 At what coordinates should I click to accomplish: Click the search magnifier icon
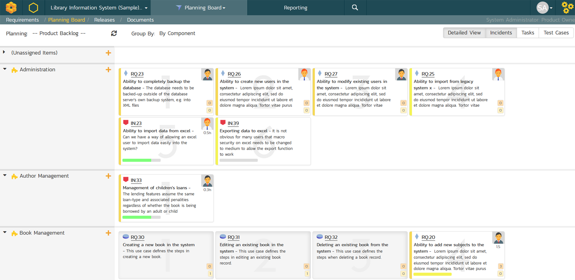point(355,8)
